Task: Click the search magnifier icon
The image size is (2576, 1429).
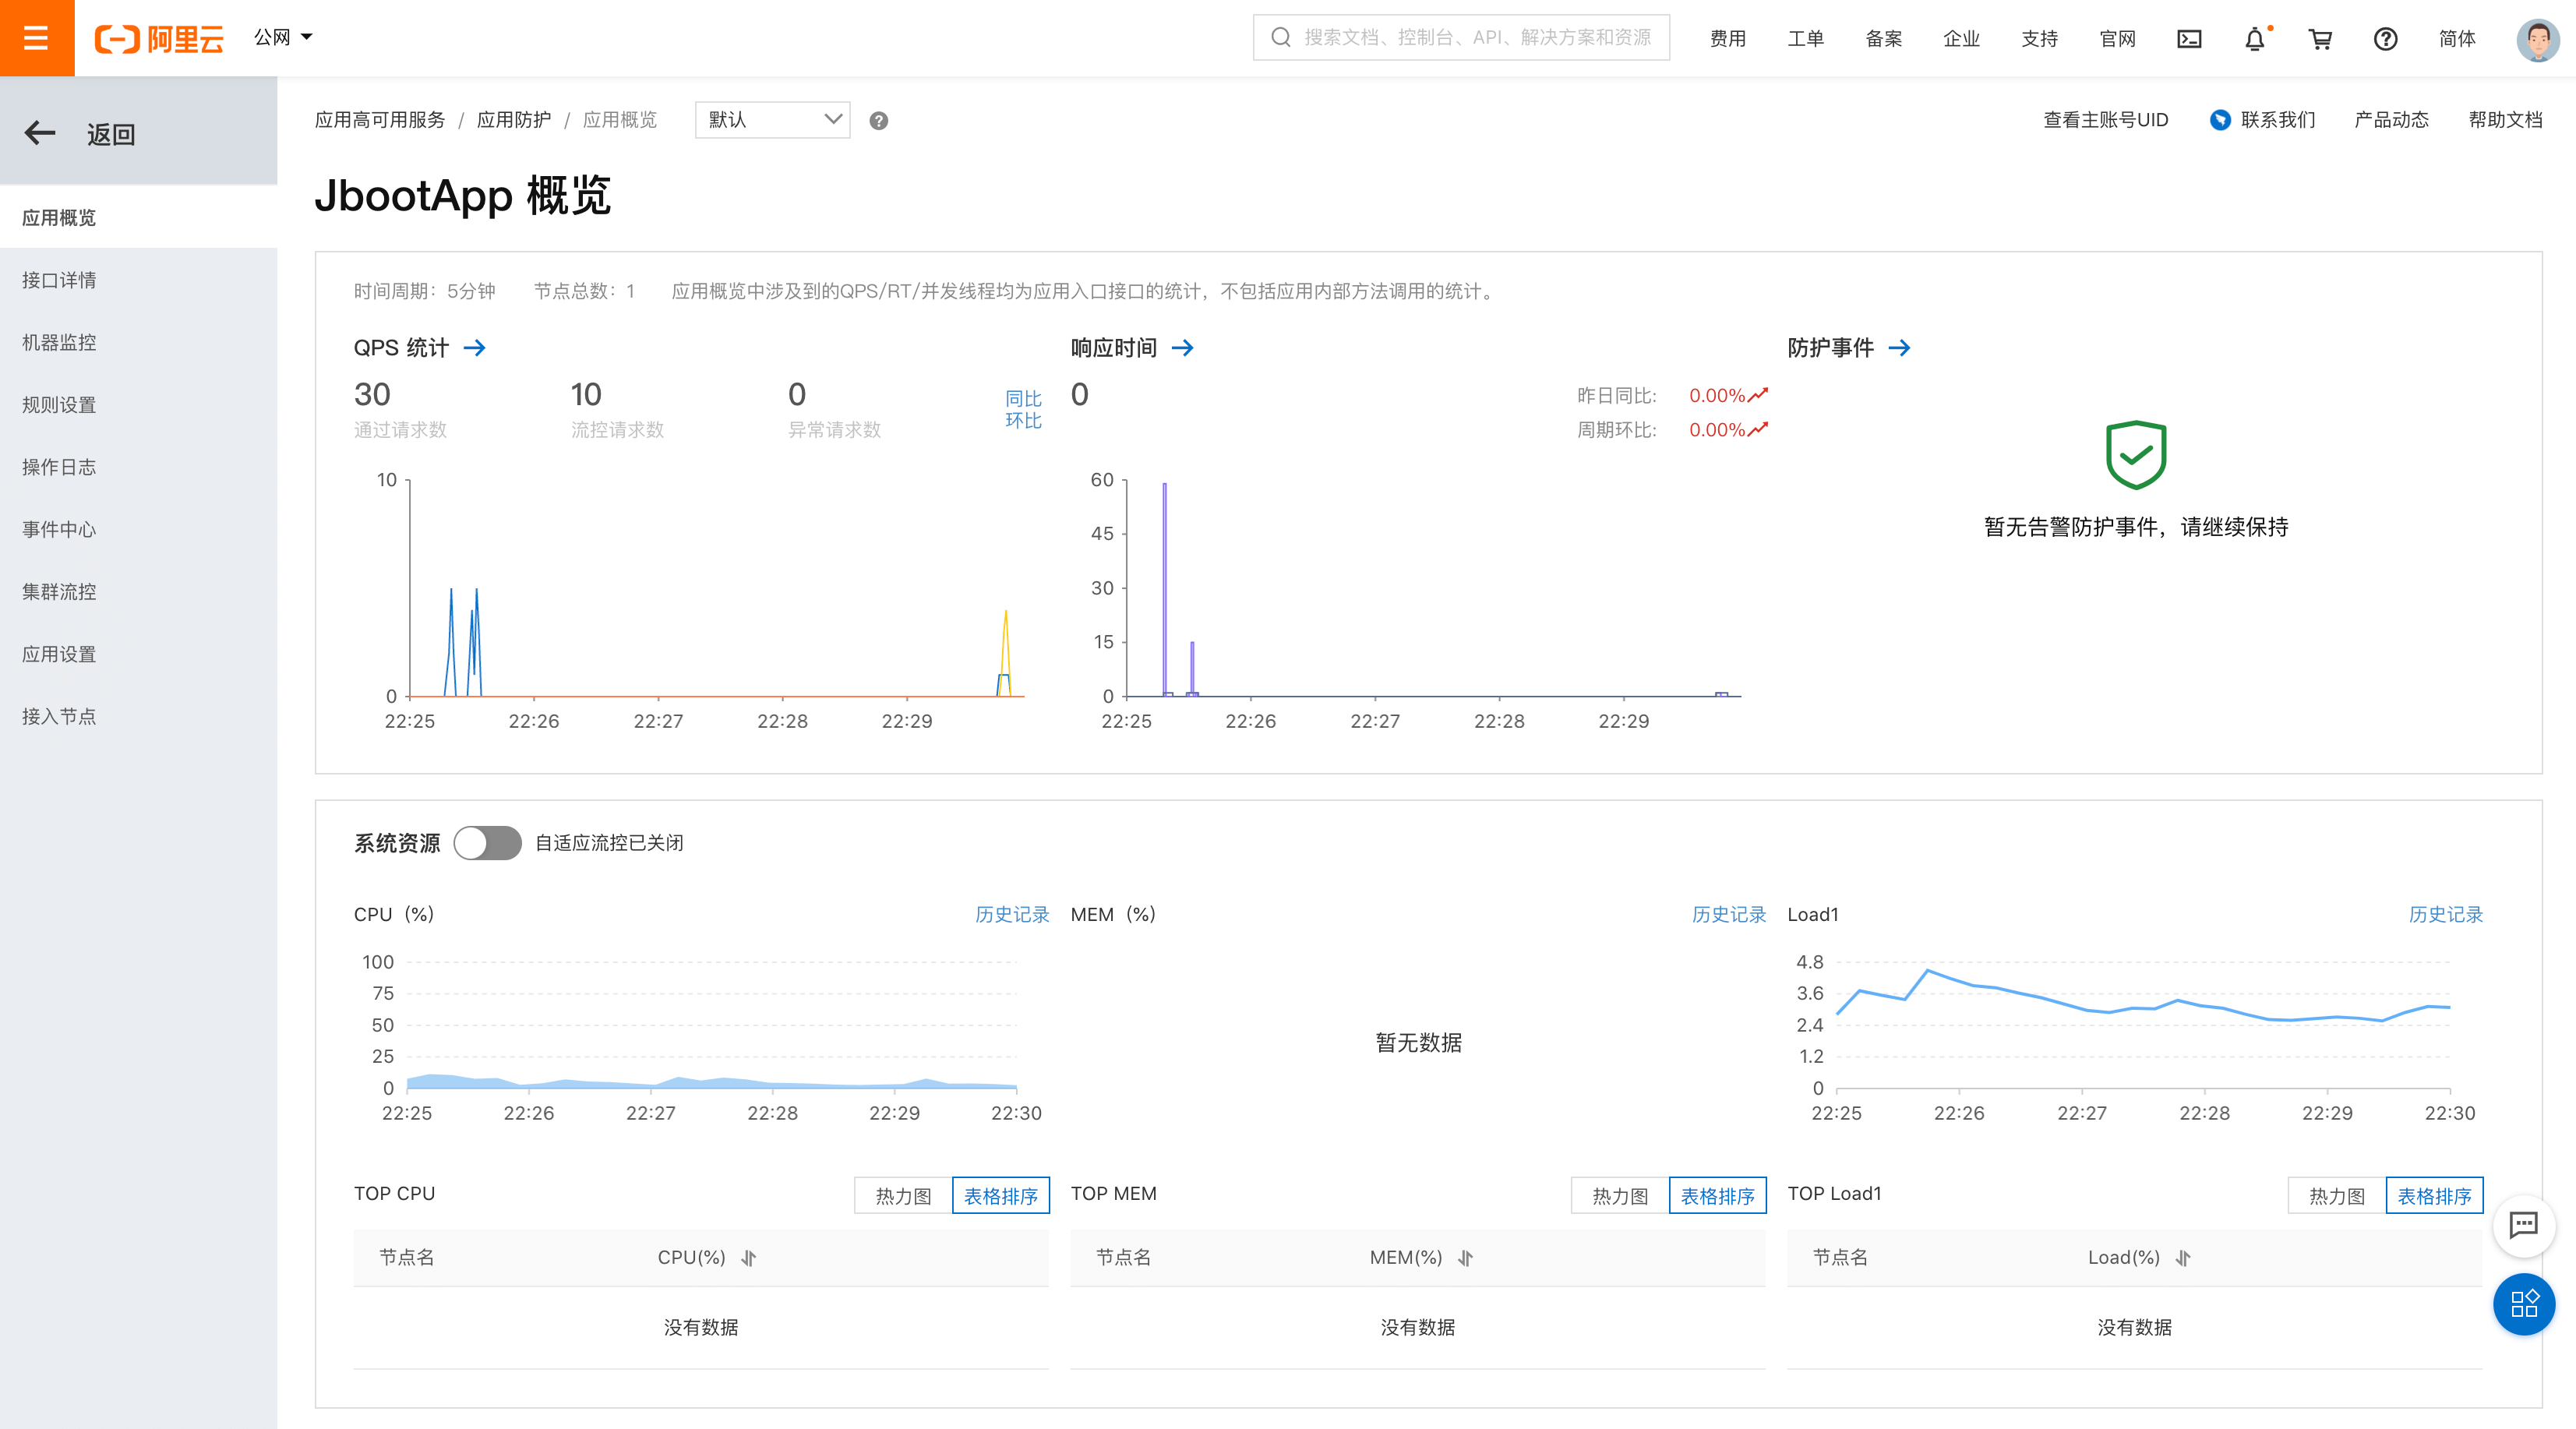Action: pos(1280,38)
